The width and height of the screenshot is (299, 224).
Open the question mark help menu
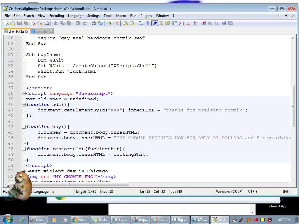173,16
